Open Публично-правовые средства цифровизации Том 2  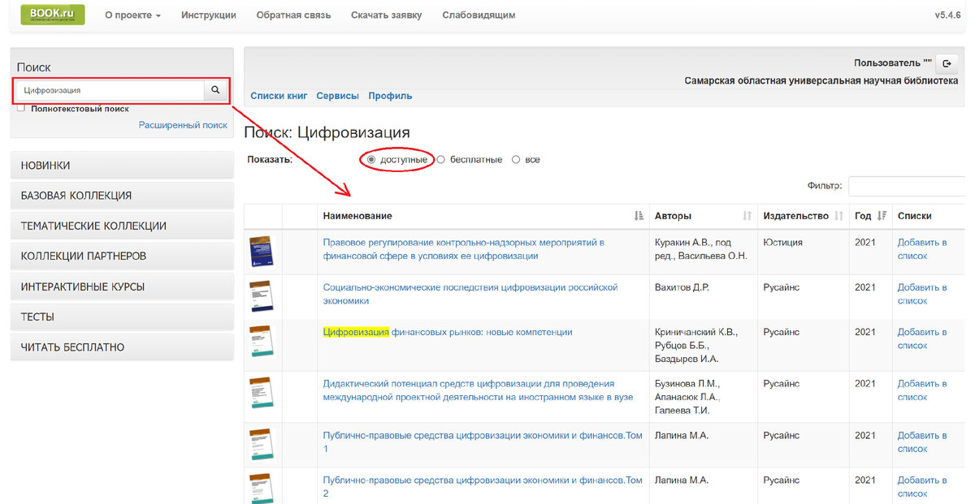coord(483,487)
